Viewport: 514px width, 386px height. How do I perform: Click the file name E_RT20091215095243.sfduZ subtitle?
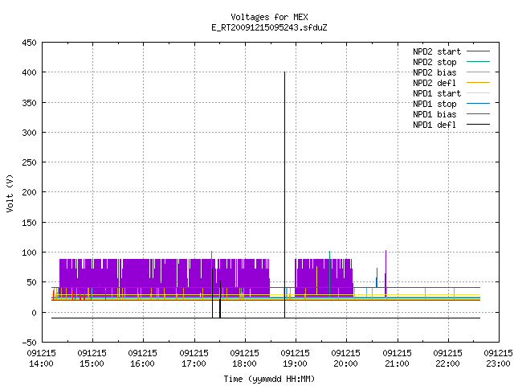click(269, 27)
